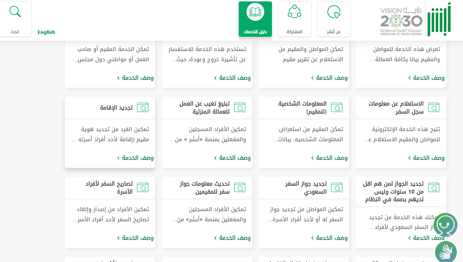Click the sign language hands icon
The height and width of the screenshot is (262, 463).
[x=446, y=251]
